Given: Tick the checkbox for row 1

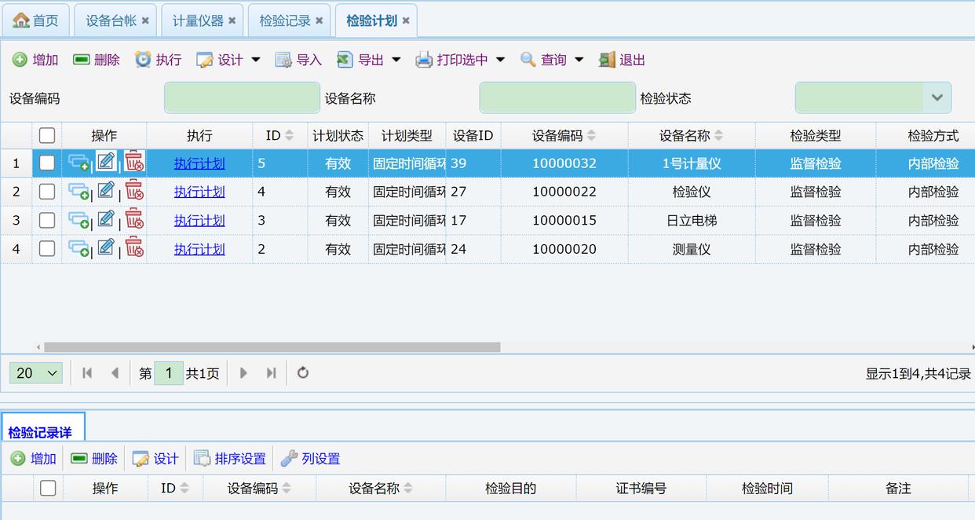Looking at the screenshot, I should [47, 163].
